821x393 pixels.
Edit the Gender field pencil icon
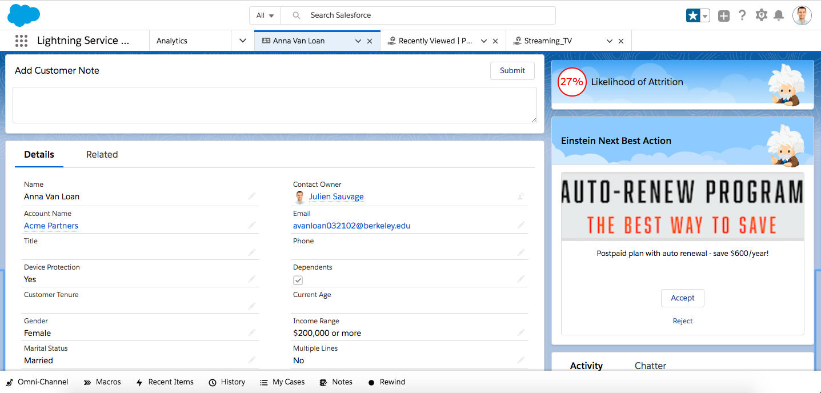(x=252, y=332)
